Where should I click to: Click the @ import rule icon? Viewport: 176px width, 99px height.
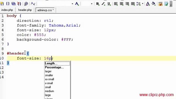[x=26, y=4]
